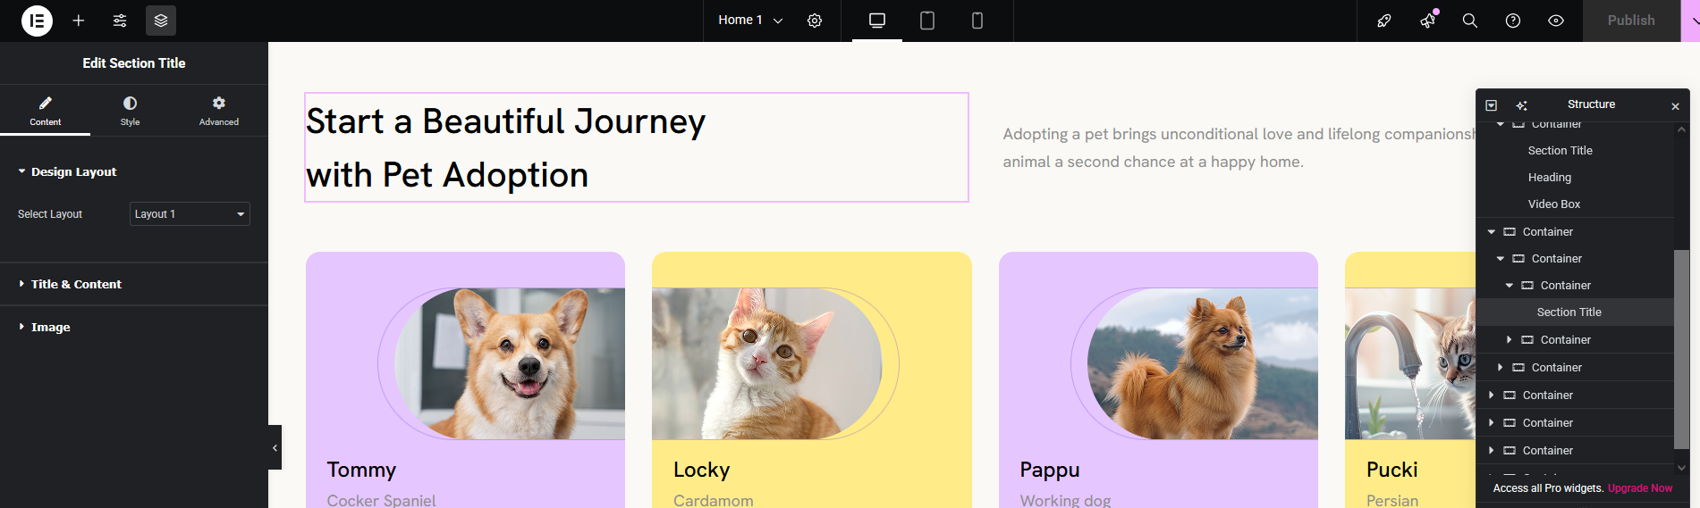Switch to the Advanced tab

tap(219, 110)
